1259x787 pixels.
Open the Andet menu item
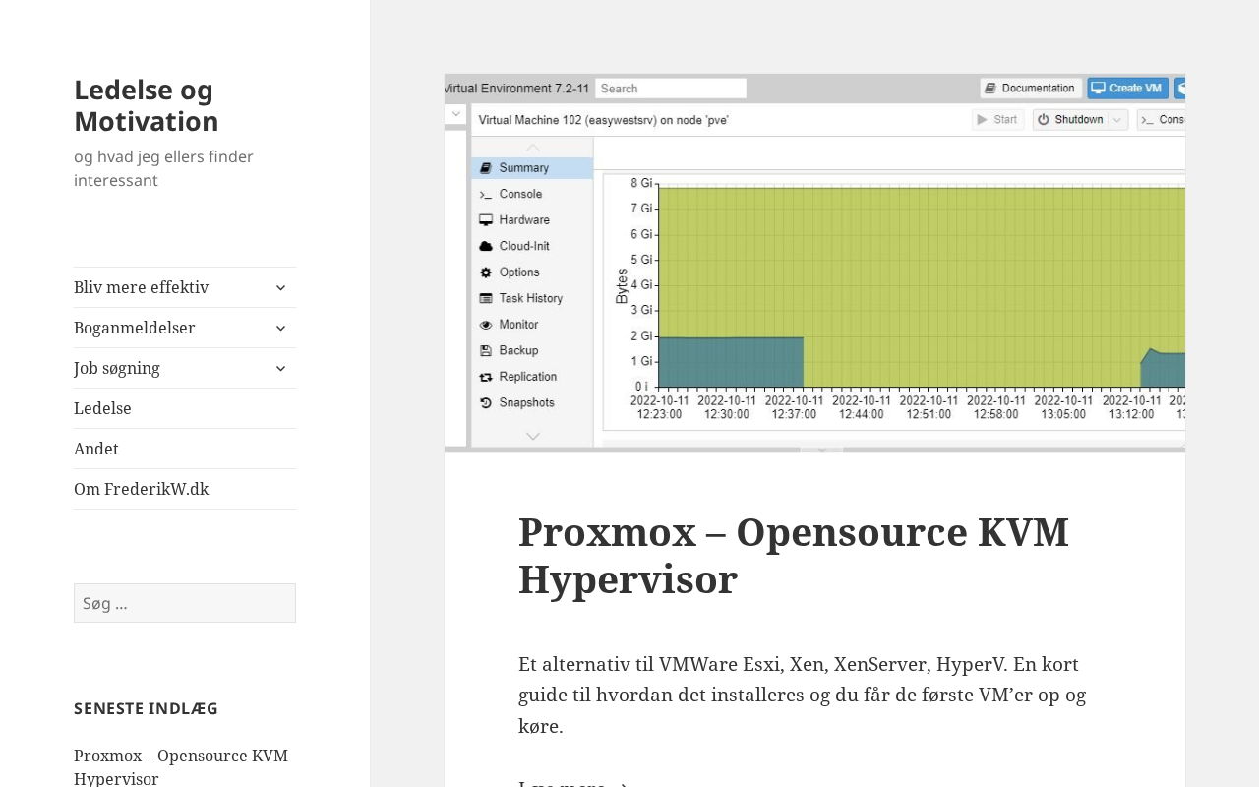tap(96, 449)
